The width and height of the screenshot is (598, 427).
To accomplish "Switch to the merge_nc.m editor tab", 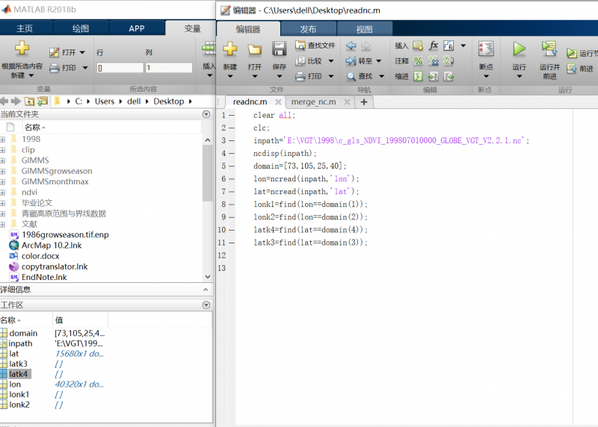I will [313, 102].
